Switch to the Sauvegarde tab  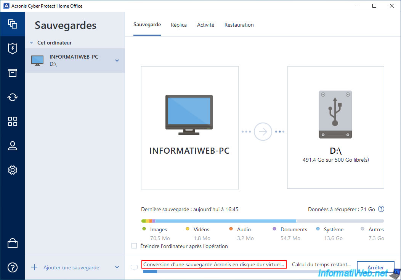pyautogui.click(x=147, y=25)
